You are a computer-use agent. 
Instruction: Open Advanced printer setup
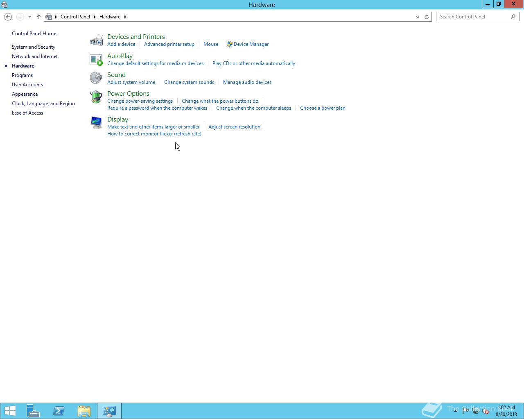click(x=169, y=44)
